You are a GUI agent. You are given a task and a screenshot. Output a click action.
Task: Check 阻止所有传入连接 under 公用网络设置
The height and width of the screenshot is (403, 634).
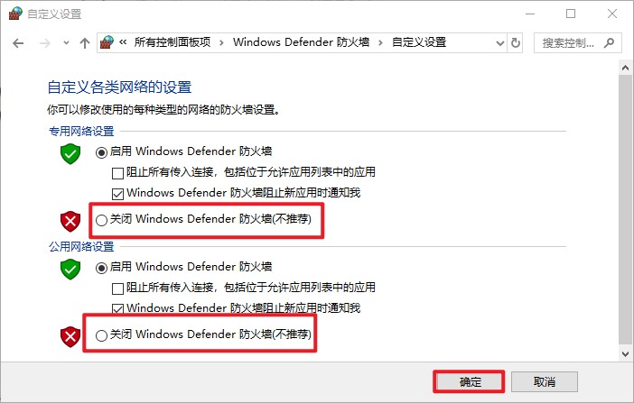[x=117, y=289]
